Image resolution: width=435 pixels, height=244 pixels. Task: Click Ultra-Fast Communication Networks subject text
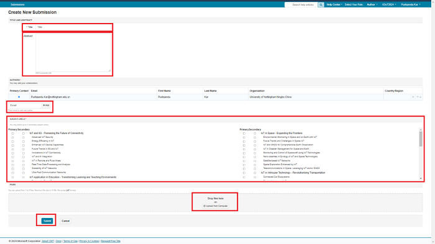click(49, 173)
